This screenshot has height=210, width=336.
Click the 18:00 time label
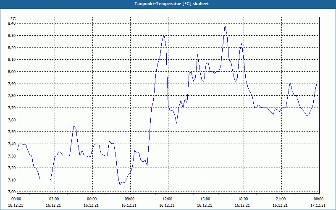point(243,199)
